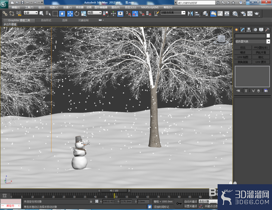Apply the 涡轮平滑 modifier button
This screenshot has height=210, width=272.
click(261, 52)
